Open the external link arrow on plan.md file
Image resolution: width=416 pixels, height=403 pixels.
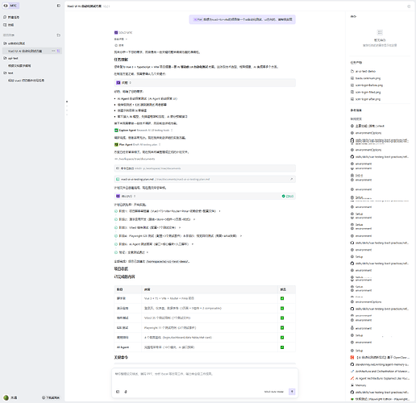pyautogui.click(x=291, y=179)
